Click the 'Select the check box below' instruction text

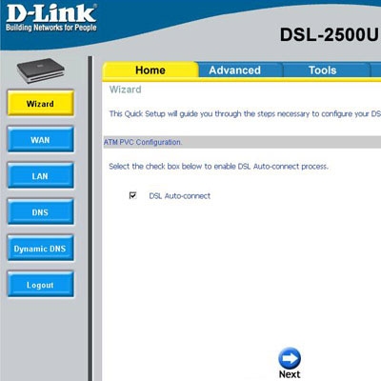(218, 167)
